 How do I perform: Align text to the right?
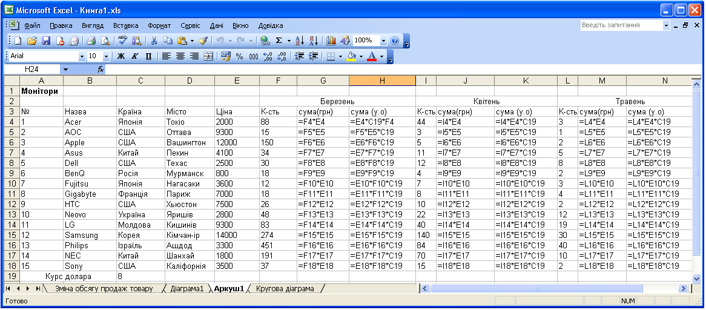click(194, 56)
